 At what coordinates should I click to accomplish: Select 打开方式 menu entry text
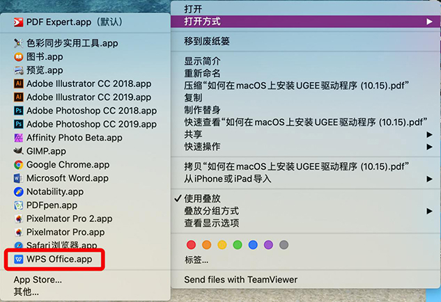point(202,22)
